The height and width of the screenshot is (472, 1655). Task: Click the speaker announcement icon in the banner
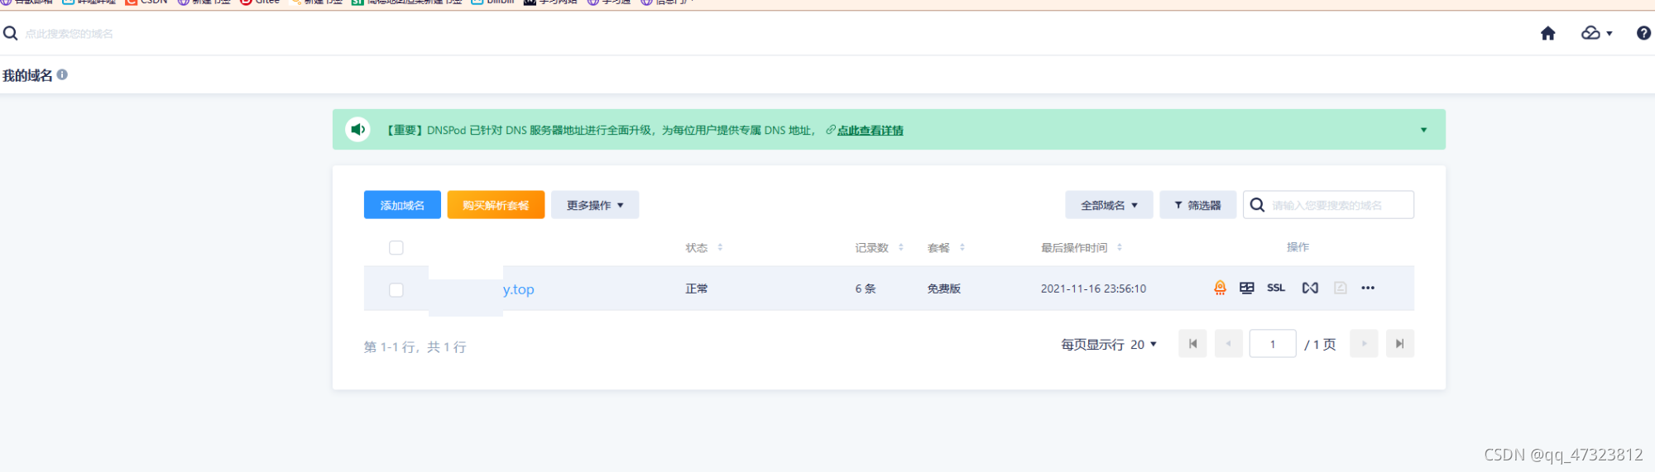pos(357,129)
